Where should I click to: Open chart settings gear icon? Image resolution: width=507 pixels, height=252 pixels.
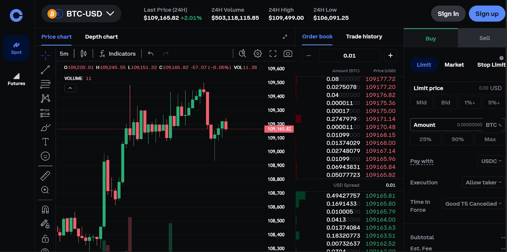pos(258,54)
